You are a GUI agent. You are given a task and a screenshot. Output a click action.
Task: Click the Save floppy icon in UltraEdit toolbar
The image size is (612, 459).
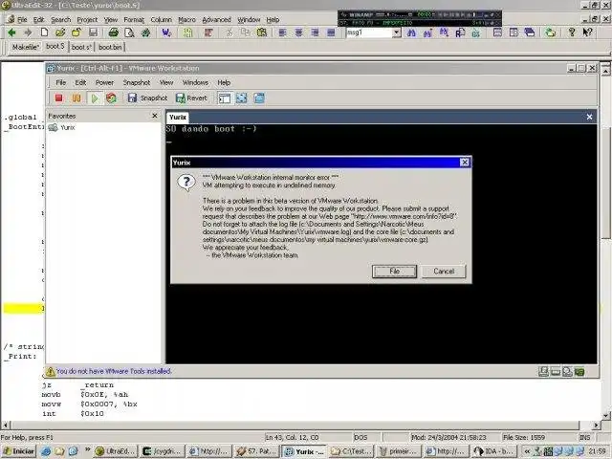point(93,33)
